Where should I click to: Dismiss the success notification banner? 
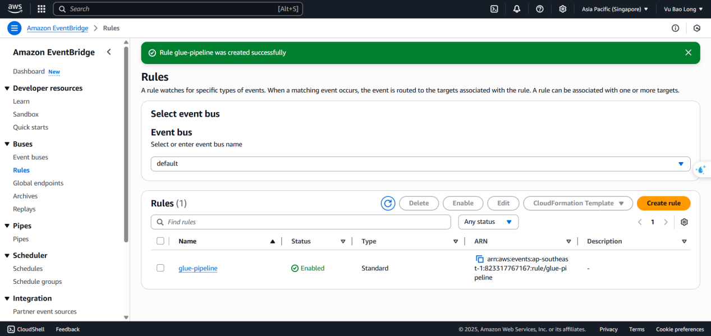689,53
